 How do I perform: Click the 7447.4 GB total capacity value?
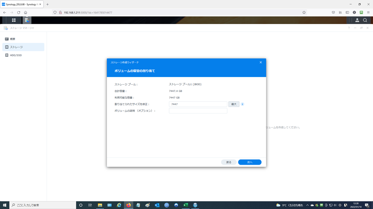(x=175, y=91)
